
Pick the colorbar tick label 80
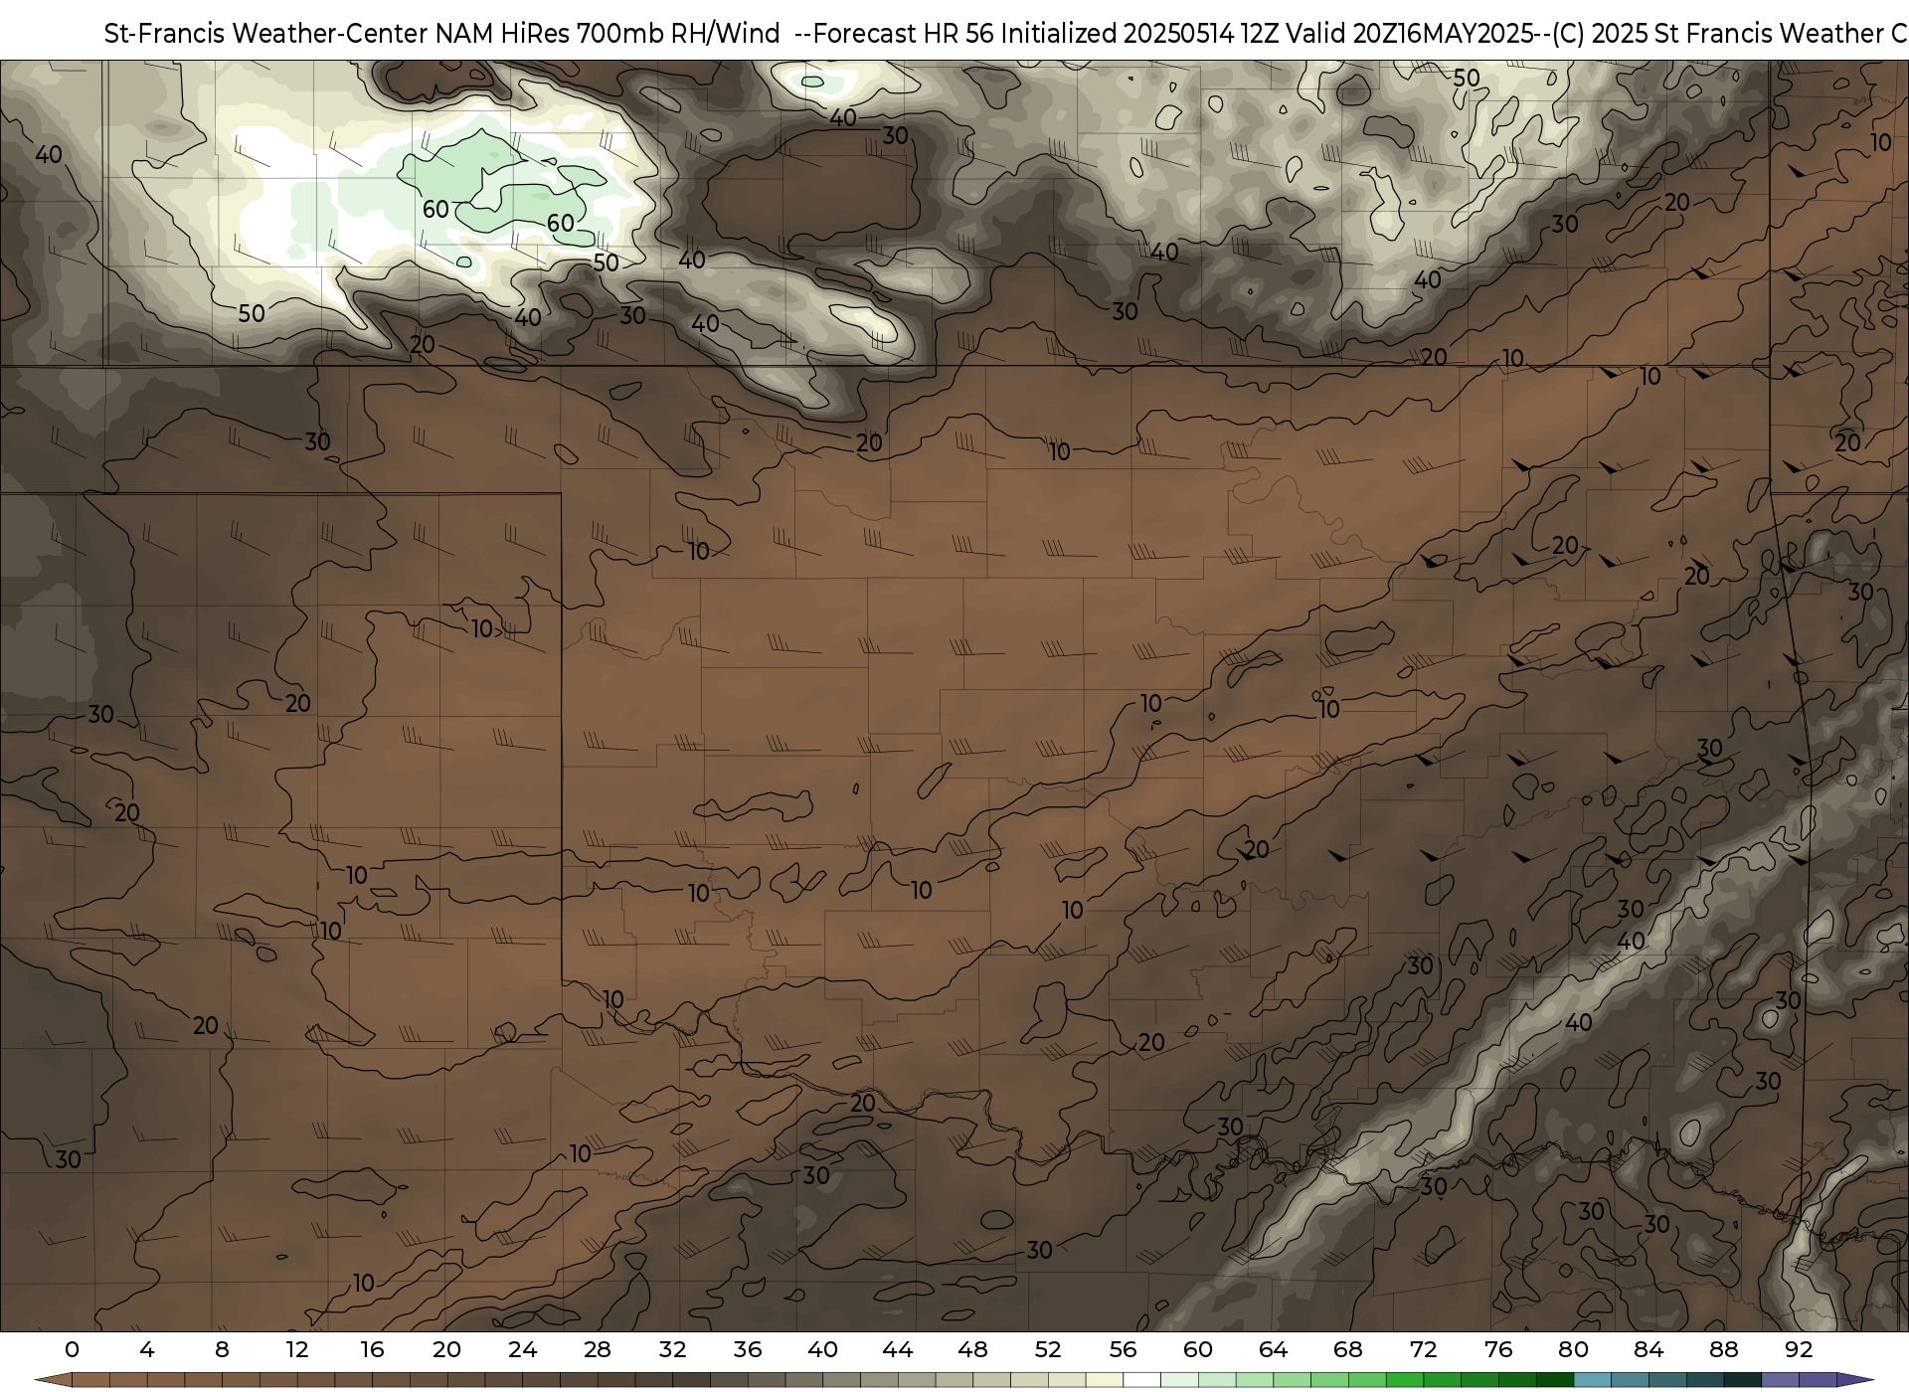[1573, 1349]
